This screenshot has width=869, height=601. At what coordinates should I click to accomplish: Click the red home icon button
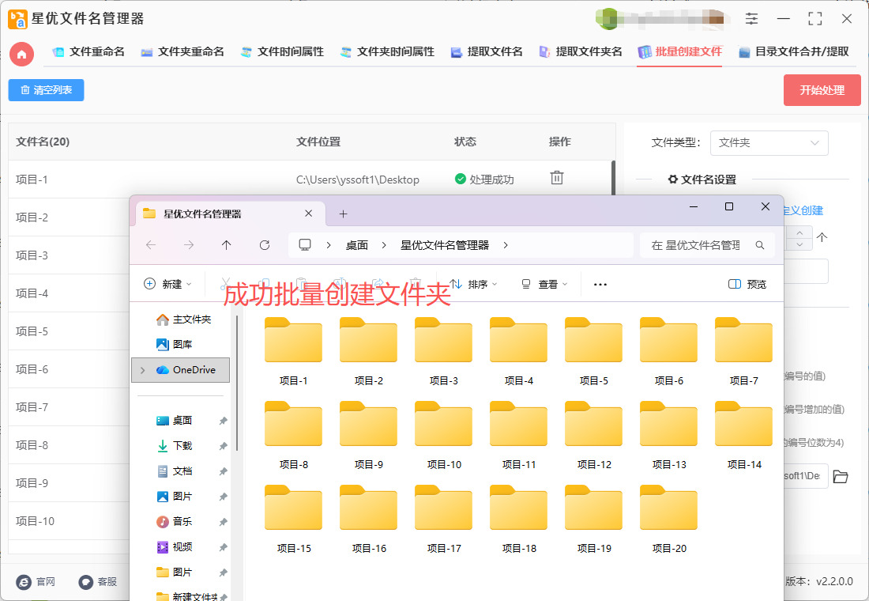21,54
